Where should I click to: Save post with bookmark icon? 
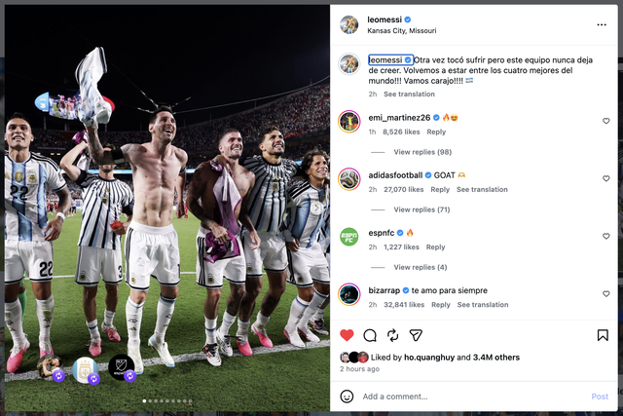pyautogui.click(x=603, y=335)
